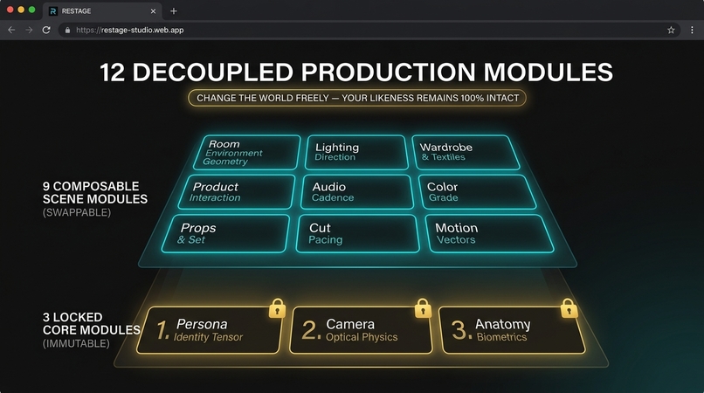Screen dimensions: 704x393
Task: Click the Persona Identity Tensor card
Action: (210, 331)
